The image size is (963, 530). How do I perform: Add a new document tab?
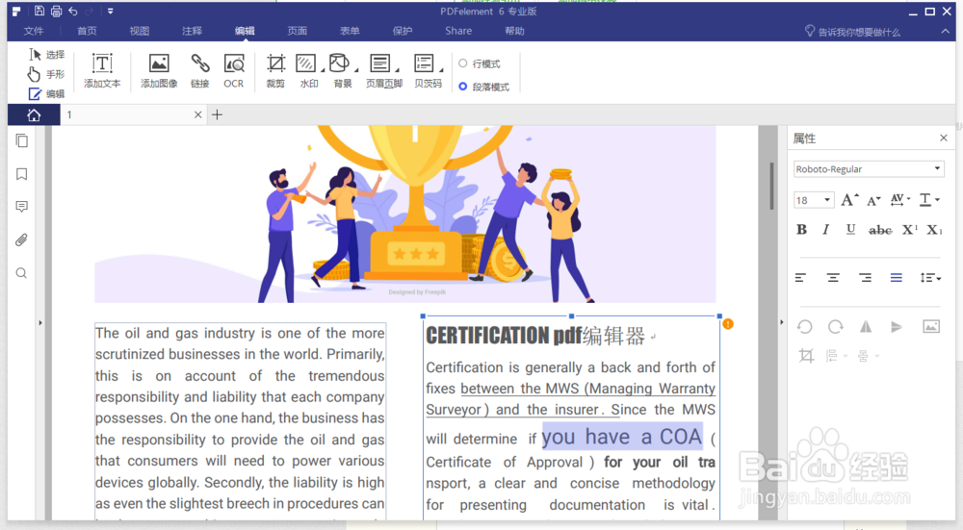pos(217,114)
